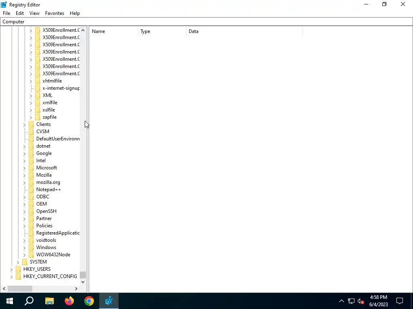Image resolution: width=413 pixels, height=309 pixels.
Task: Select the Policies key label
Action: [44, 226]
